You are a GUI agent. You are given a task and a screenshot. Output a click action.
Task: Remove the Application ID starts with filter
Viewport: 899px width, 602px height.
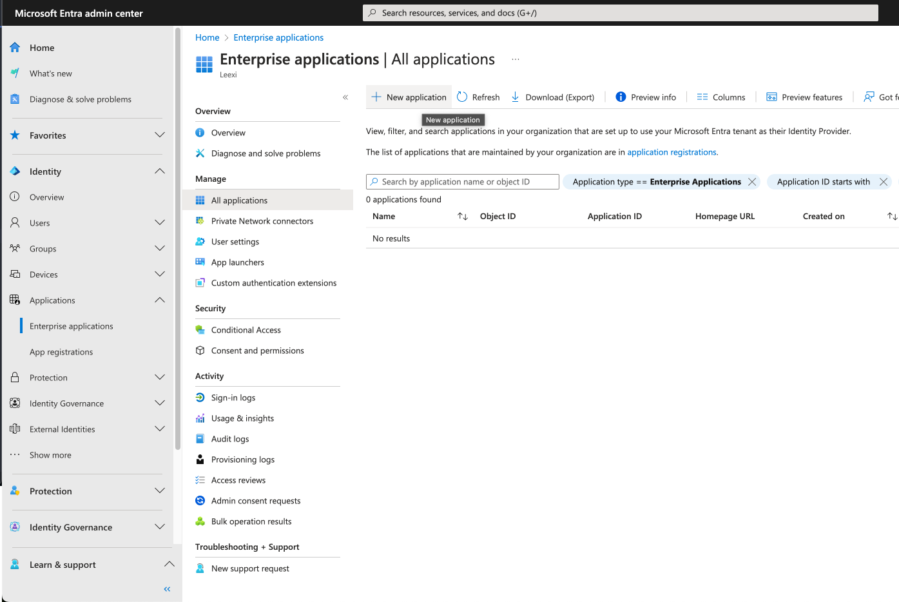tap(884, 182)
